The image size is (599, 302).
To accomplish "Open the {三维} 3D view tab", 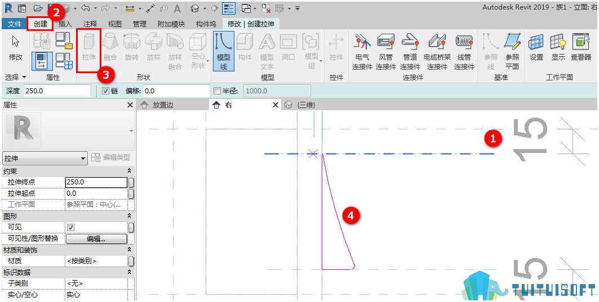I will [301, 105].
